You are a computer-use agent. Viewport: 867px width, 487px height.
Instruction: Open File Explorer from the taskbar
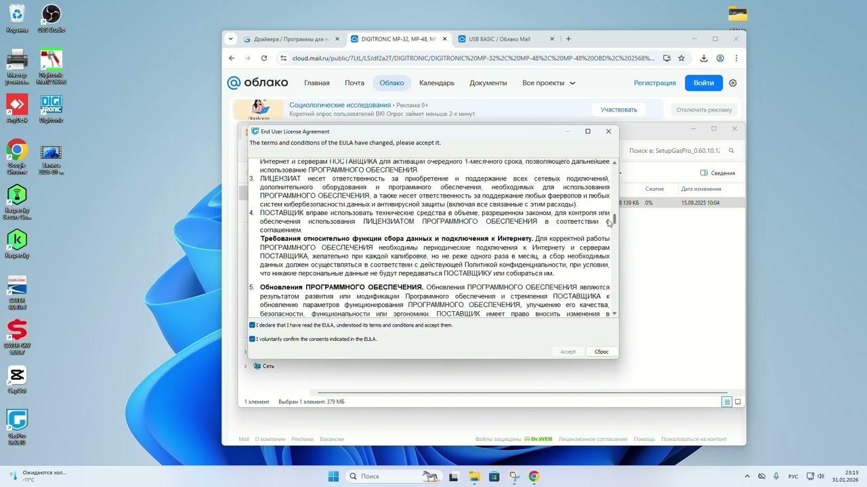coord(473,476)
